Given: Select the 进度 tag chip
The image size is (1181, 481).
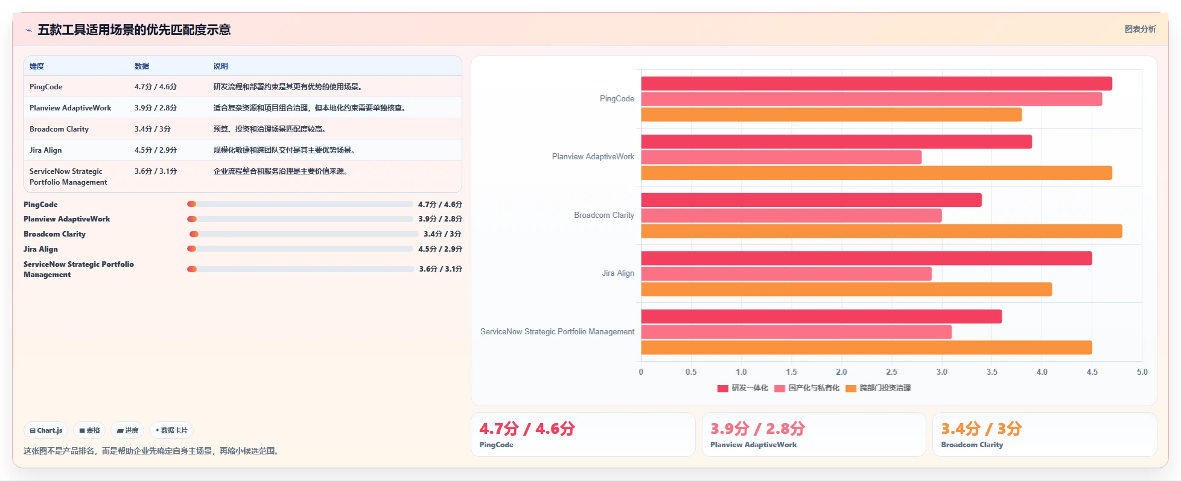Looking at the screenshot, I should pos(127,430).
